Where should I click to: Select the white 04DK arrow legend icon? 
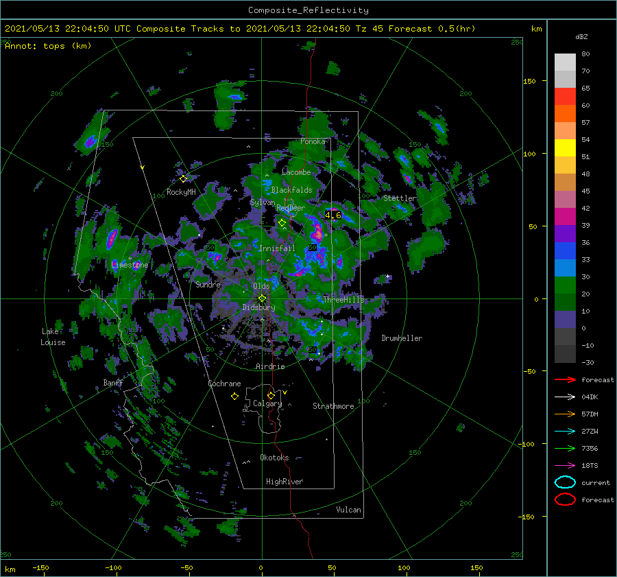565,397
